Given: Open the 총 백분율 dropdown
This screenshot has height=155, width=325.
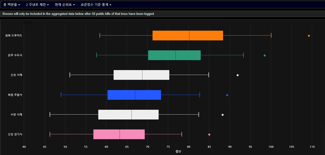Looking at the screenshot, I should [x=12, y=4].
